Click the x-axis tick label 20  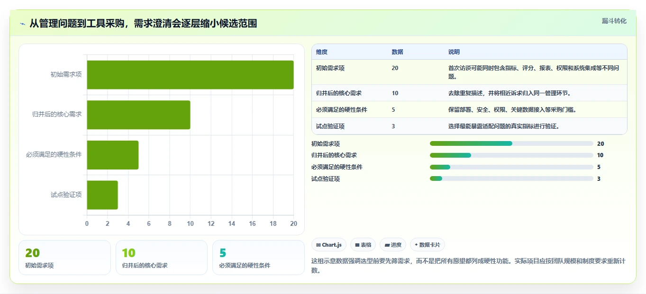coord(294,223)
